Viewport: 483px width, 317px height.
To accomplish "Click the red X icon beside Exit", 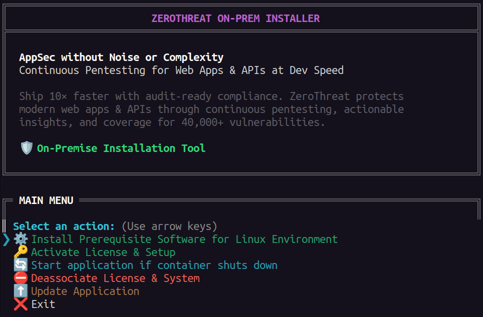I will (21, 304).
